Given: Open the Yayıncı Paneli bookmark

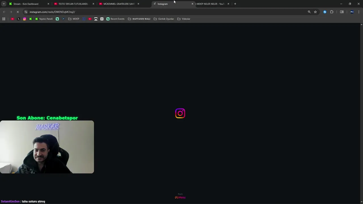Looking at the screenshot, I should pos(44,19).
